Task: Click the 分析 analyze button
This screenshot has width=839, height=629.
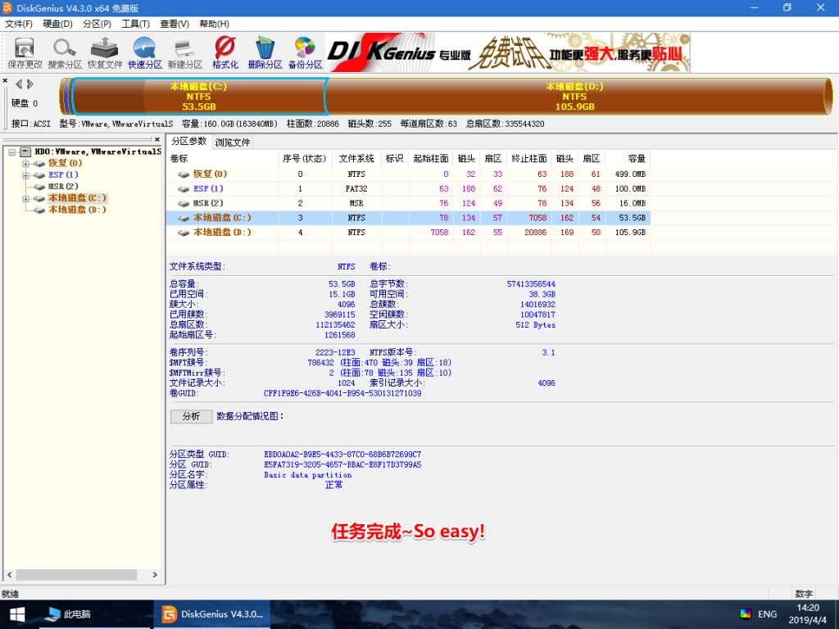Action: click(x=191, y=416)
